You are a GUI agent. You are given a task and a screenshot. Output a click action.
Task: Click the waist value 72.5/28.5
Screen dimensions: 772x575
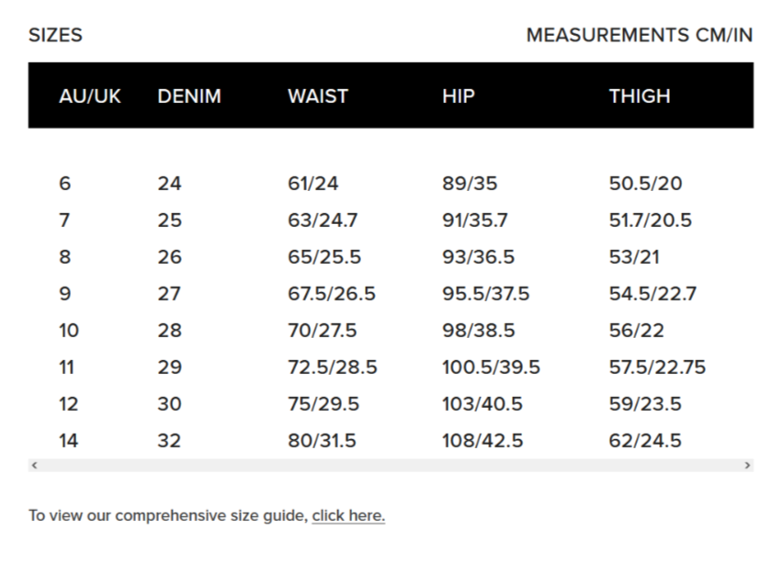[x=333, y=367]
